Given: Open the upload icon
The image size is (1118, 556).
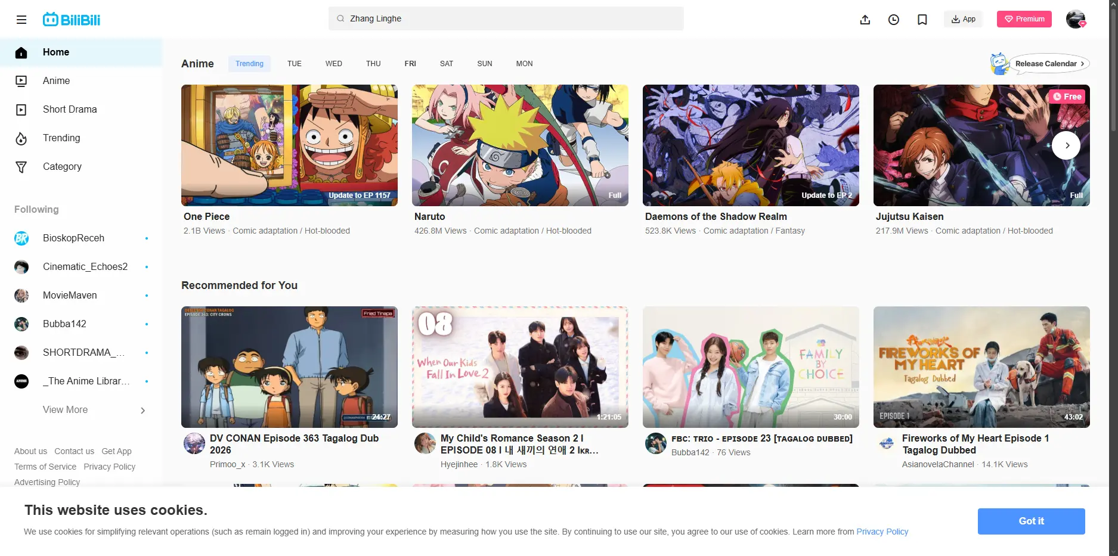Looking at the screenshot, I should (x=865, y=20).
